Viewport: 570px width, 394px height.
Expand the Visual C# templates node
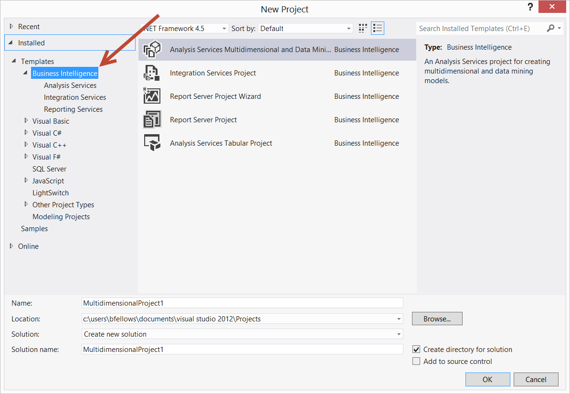(x=26, y=133)
